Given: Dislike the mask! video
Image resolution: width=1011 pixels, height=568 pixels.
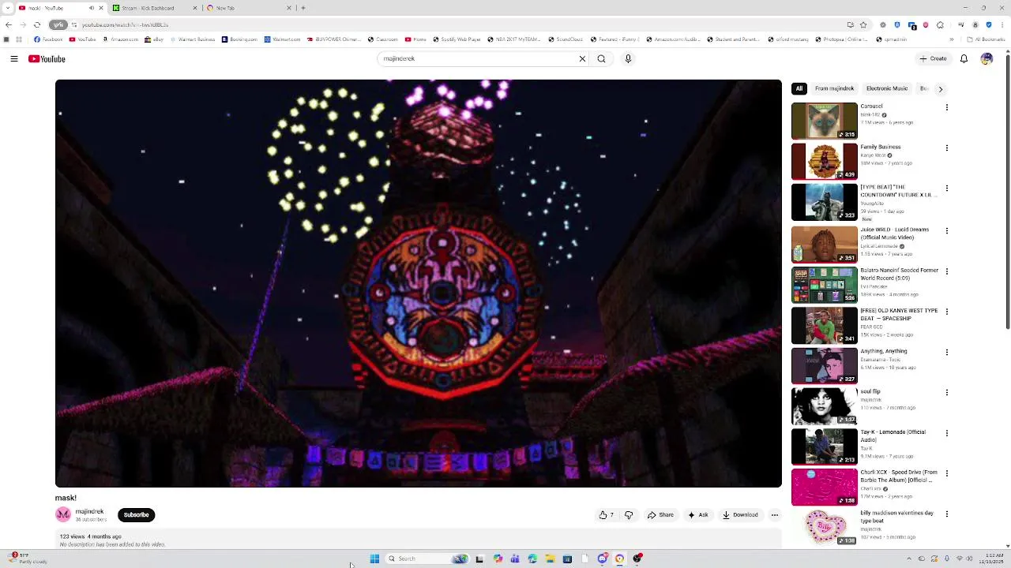Looking at the screenshot, I should [x=629, y=515].
